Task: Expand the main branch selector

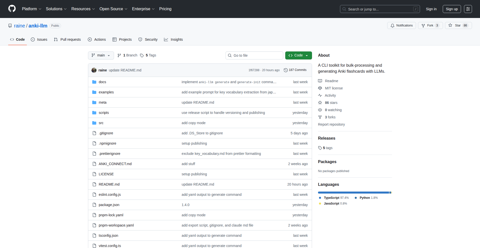Action: click(101, 55)
